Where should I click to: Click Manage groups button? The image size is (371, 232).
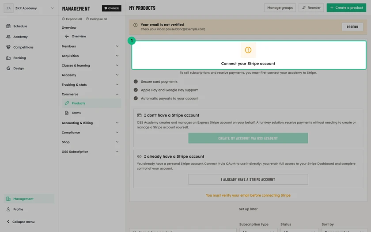(x=280, y=8)
